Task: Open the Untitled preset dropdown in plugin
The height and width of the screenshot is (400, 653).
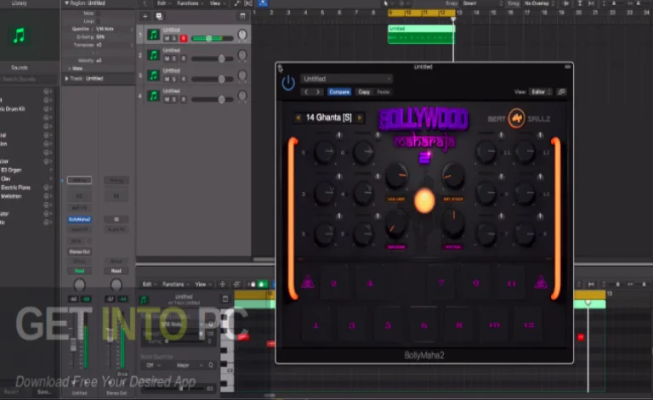Action: tap(347, 79)
